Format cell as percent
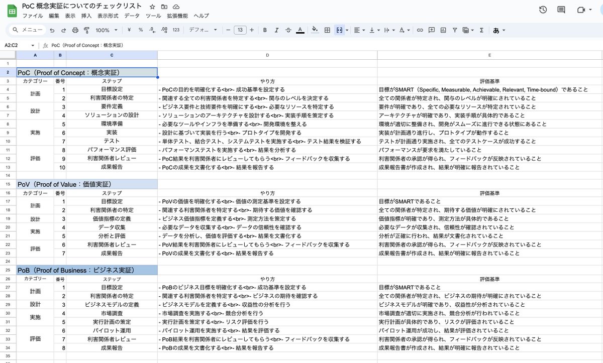 (141, 30)
